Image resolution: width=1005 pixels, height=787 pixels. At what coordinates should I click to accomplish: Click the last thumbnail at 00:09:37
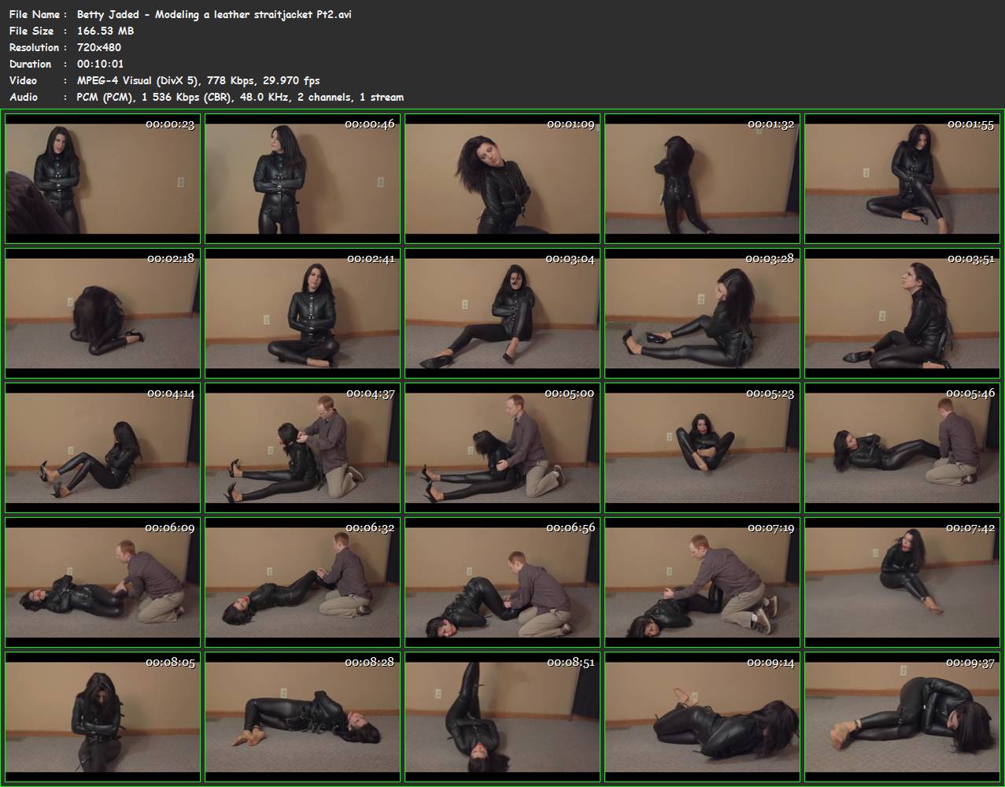coord(902,717)
